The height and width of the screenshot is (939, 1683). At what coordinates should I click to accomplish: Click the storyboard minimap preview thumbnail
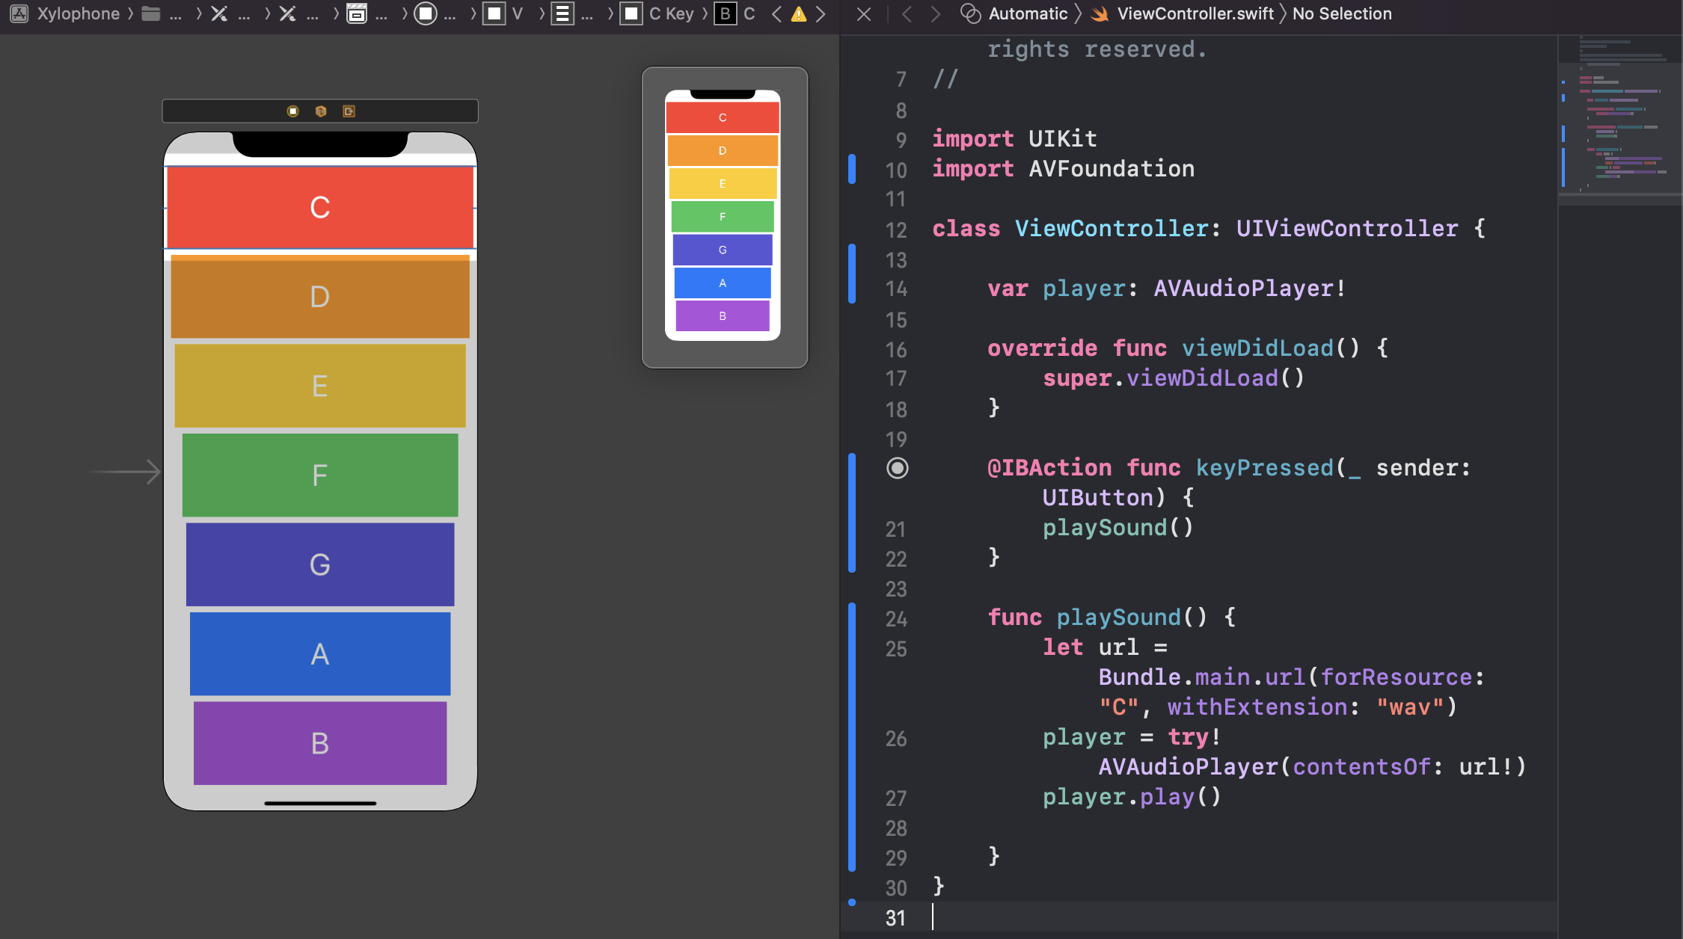tap(725, 217)
